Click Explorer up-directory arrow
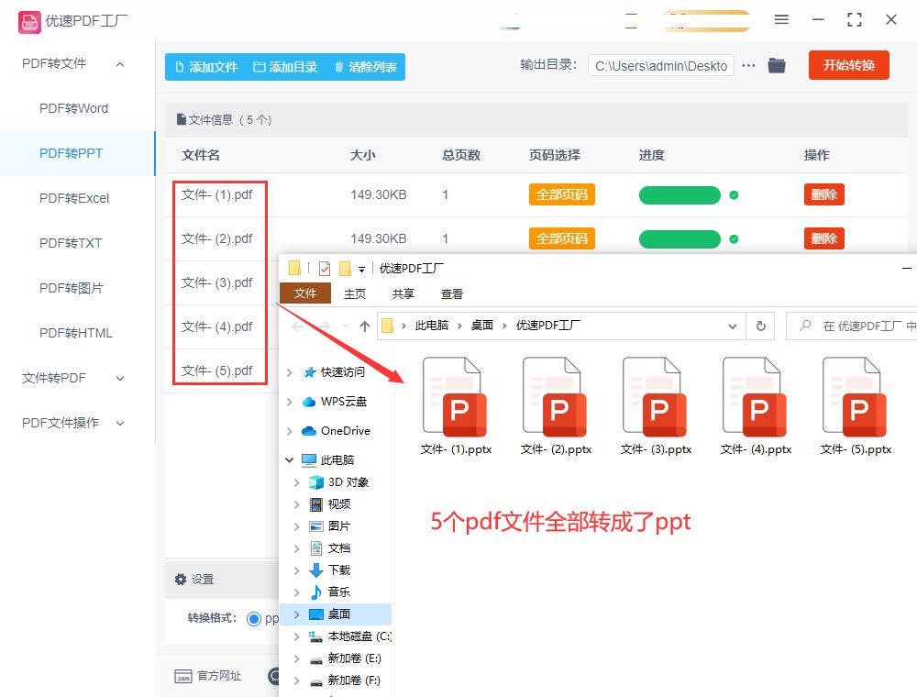Viewport: 917px width, 697px height. pyautogui.click(x=365, y=326)
